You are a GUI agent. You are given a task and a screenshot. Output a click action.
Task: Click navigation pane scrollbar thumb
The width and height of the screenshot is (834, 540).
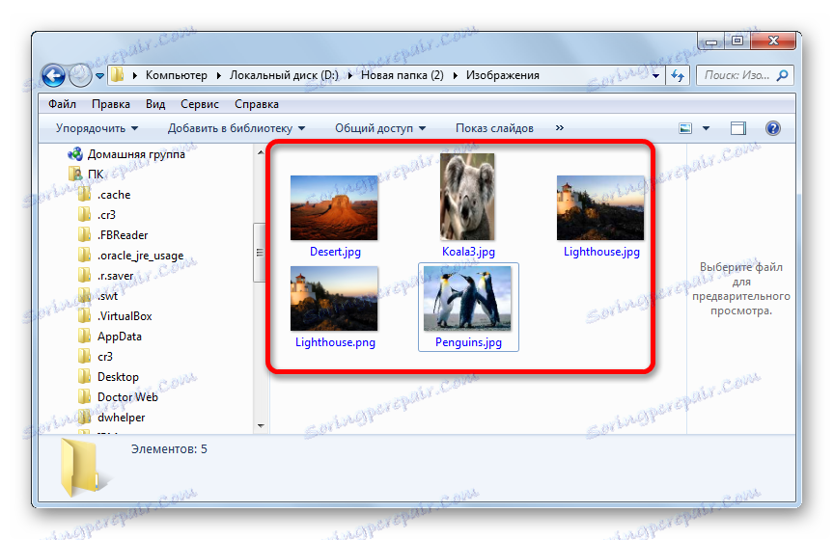(260, 252)
